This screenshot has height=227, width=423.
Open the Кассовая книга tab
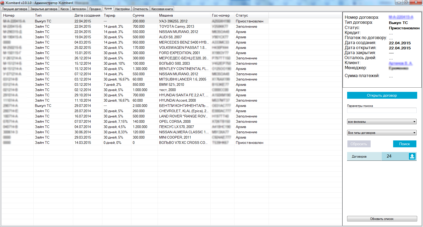[162, 9]
